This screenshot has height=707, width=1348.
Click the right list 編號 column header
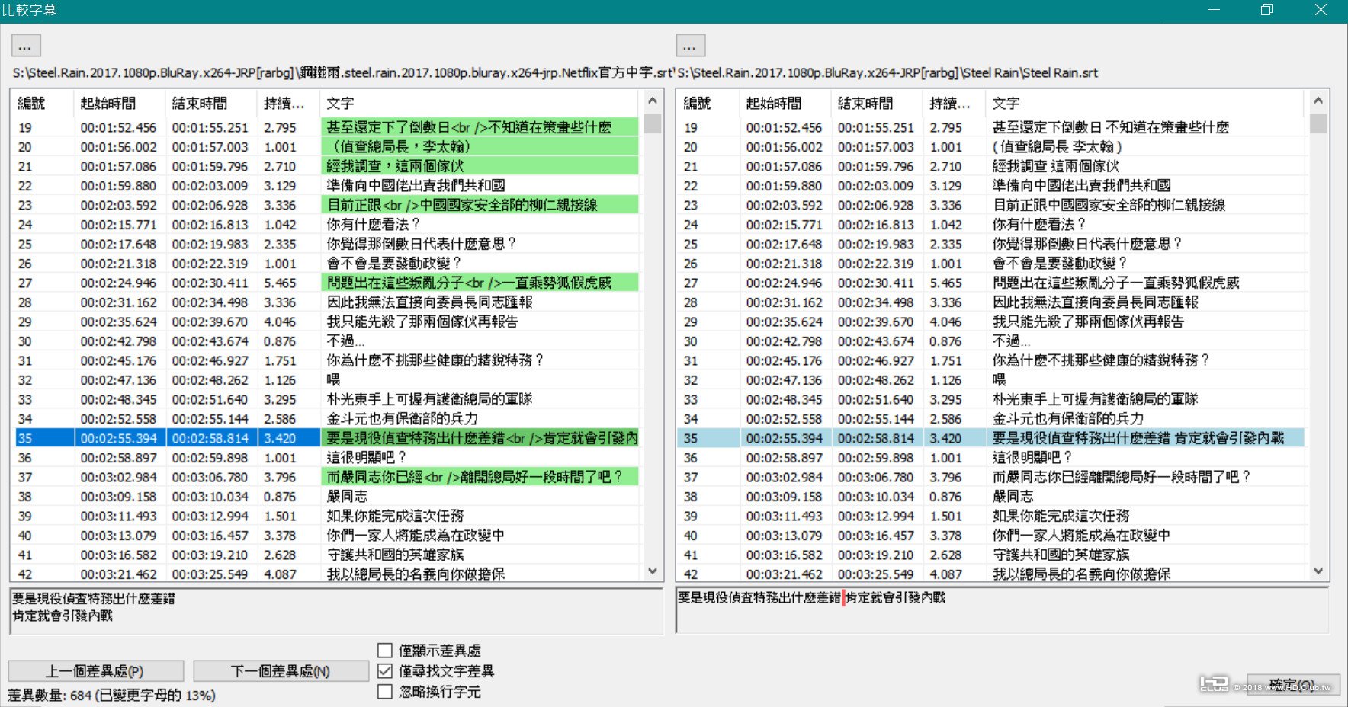708,104
